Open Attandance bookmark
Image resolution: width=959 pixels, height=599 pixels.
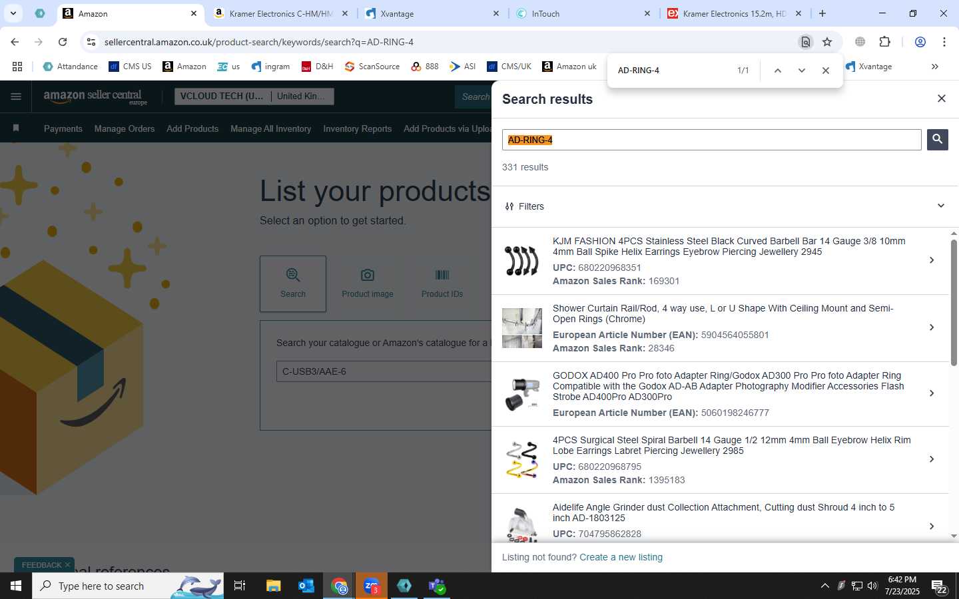click(70, 67)
